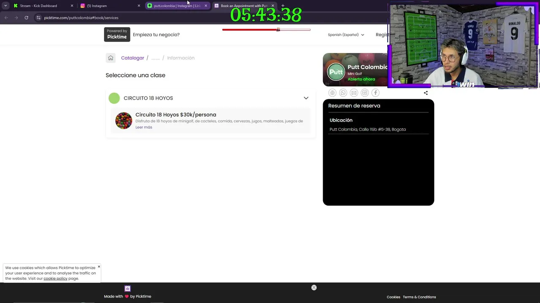Close the cookie notice
Viewport: 540px width, 303px height.
tap(99, 266)
